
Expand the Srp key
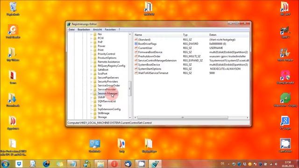pos(91,105)
